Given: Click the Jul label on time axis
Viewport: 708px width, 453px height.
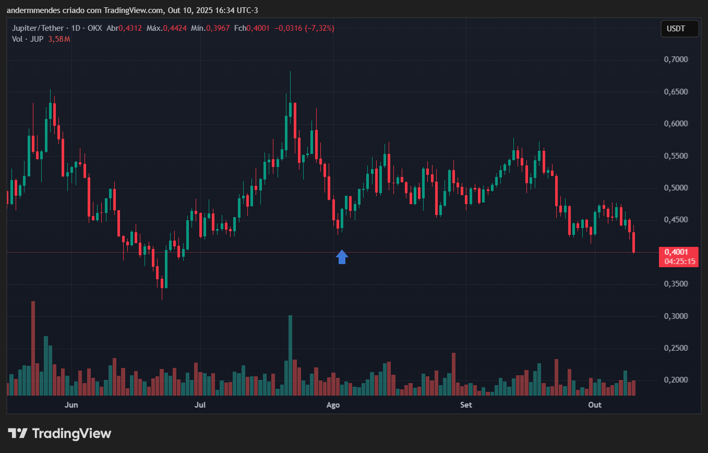Looking at the screenshot, I should [x=199, y=405].
